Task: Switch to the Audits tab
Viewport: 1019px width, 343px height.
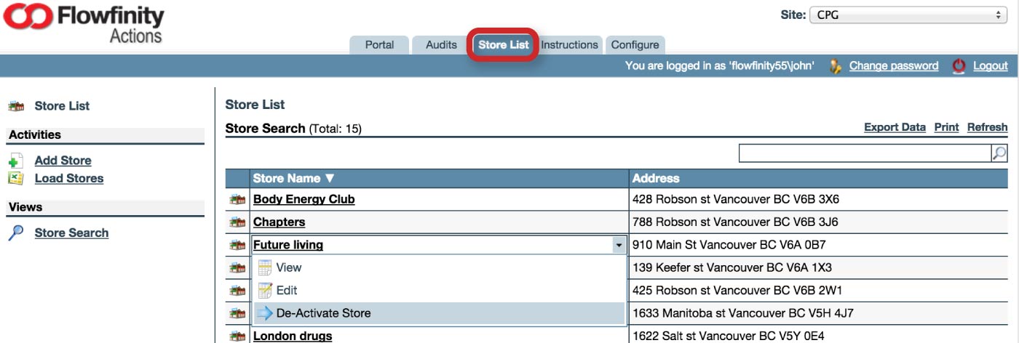Action: (x=441, y=45)
